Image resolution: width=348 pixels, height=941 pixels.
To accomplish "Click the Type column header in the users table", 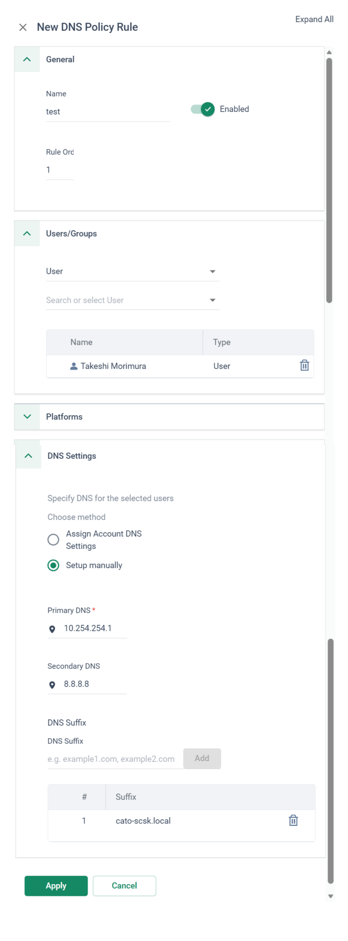I will tap(222, 342).
